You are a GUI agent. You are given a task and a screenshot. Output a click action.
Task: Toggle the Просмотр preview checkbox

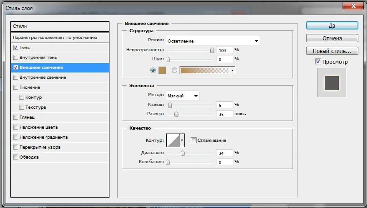point(318,62)
